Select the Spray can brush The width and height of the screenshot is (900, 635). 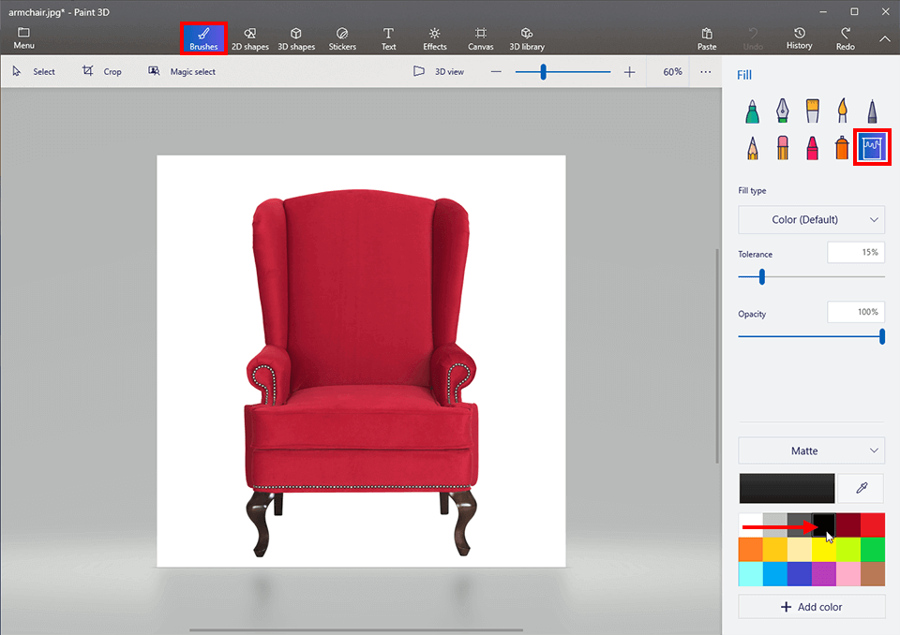click(842, 147)
